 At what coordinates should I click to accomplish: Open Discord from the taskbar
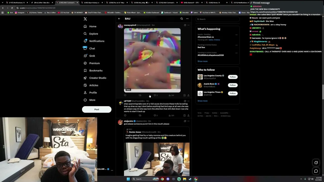(168, 179)
